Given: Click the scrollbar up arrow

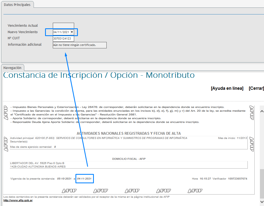Looking at the screenshot, I should click(x=262, y=111).
